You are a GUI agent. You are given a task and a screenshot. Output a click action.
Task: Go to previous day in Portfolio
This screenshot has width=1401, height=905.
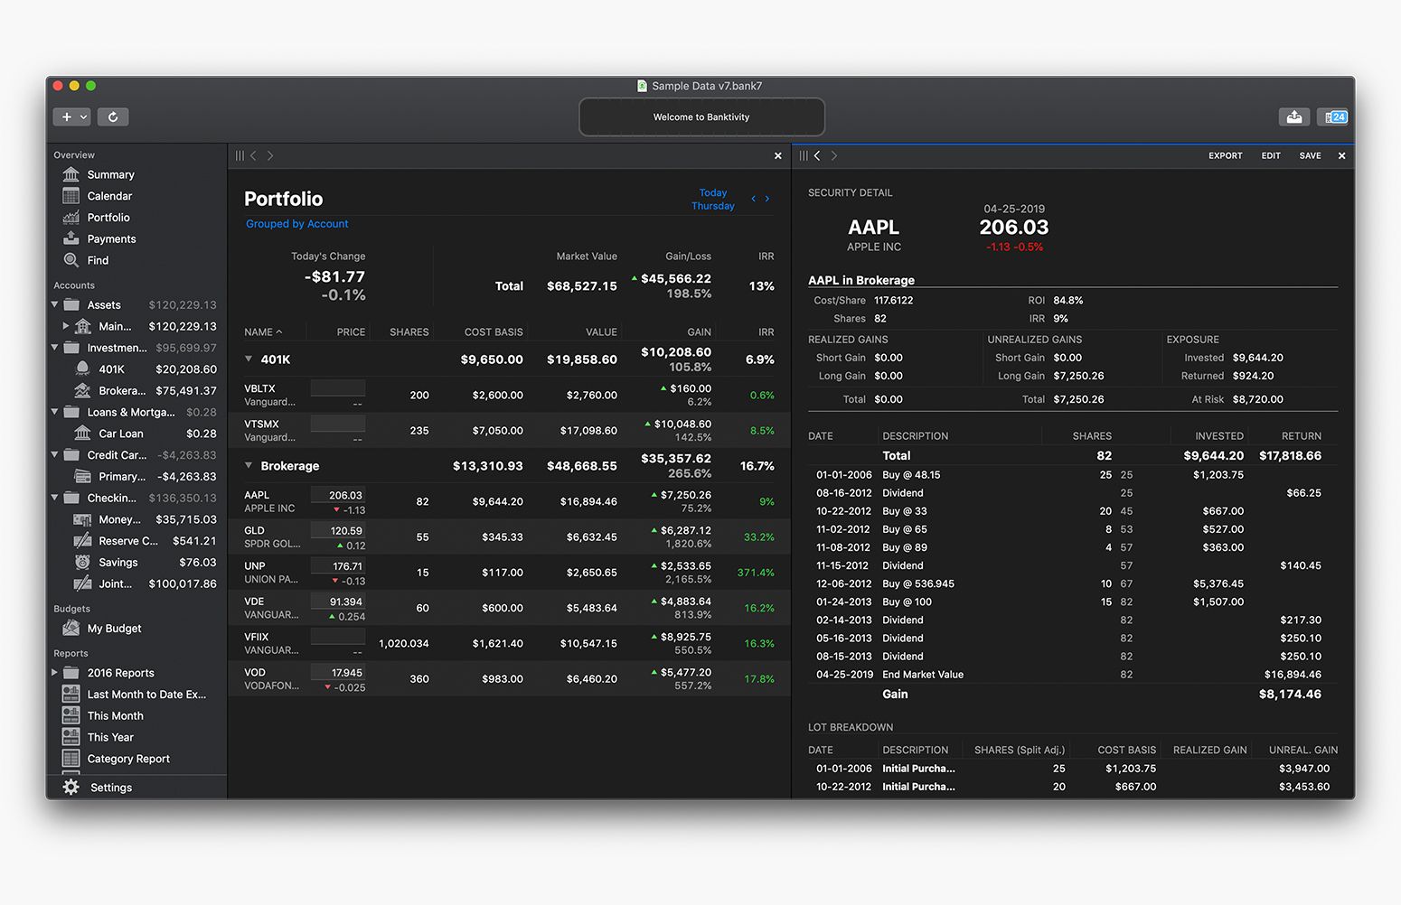tap(753, 199)
